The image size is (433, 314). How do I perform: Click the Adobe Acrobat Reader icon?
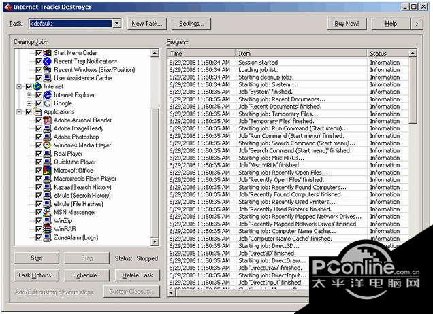click(48, 120)
